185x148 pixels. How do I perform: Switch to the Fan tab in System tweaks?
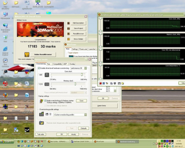[x=48, y=64]
